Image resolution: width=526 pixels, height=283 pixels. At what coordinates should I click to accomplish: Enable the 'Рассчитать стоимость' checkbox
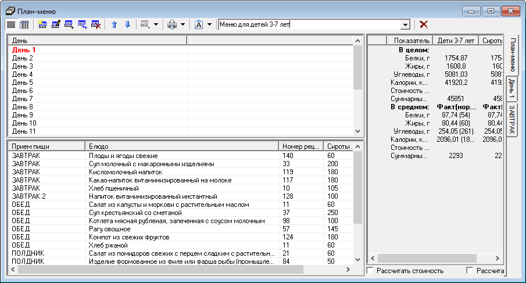(x=371, y=271)
